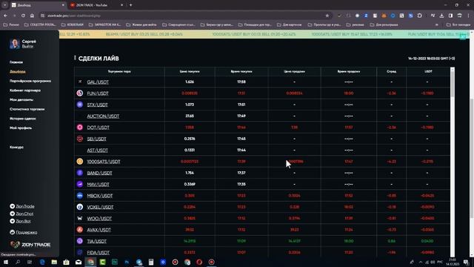Click the BAND/USDT coin icon
474x267 pixels.
(80, 173)
